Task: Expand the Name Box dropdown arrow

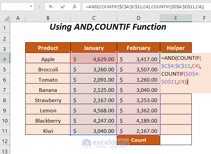Action: pos(31,6)
